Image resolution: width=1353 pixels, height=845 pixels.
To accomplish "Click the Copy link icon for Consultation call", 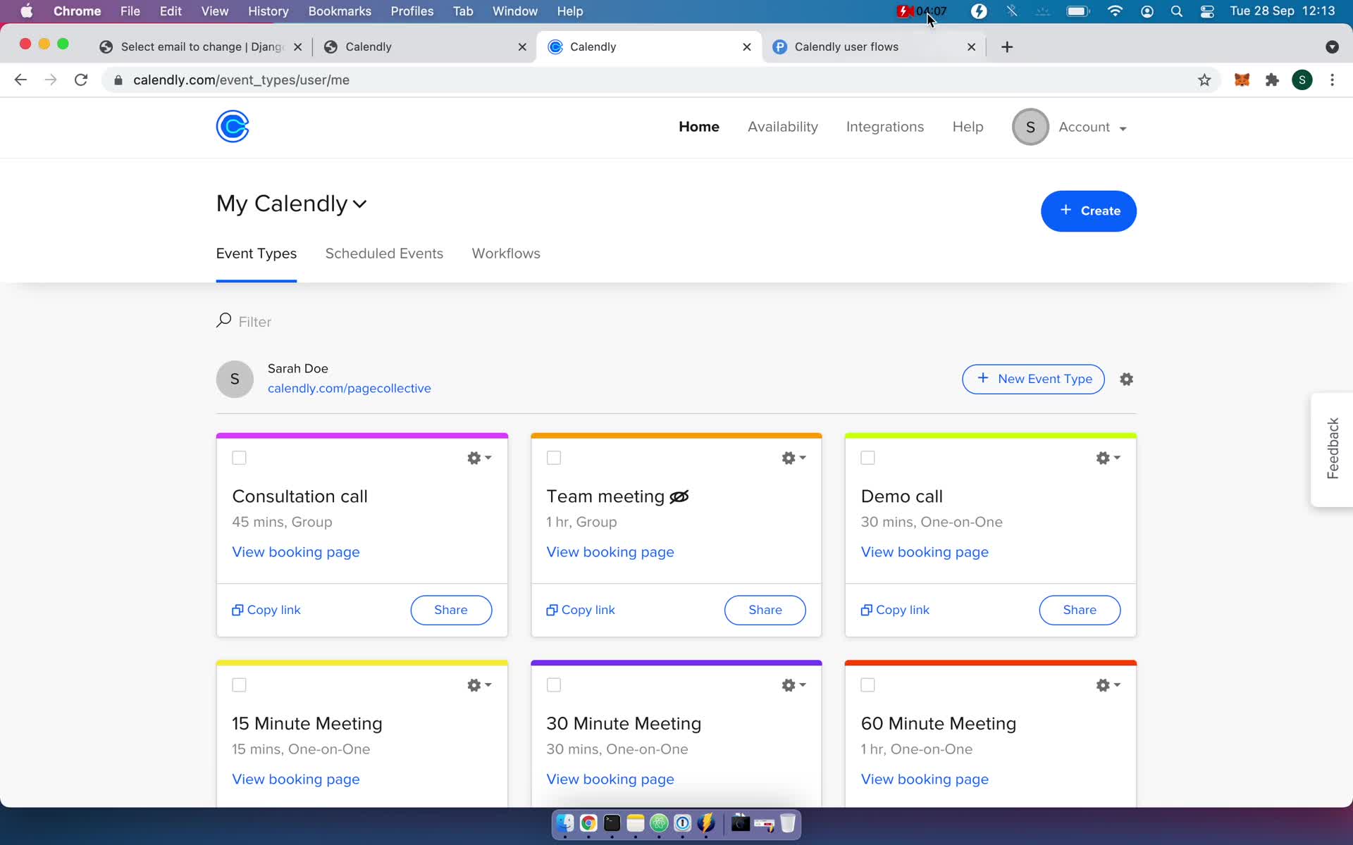I will tap(237, 609).
